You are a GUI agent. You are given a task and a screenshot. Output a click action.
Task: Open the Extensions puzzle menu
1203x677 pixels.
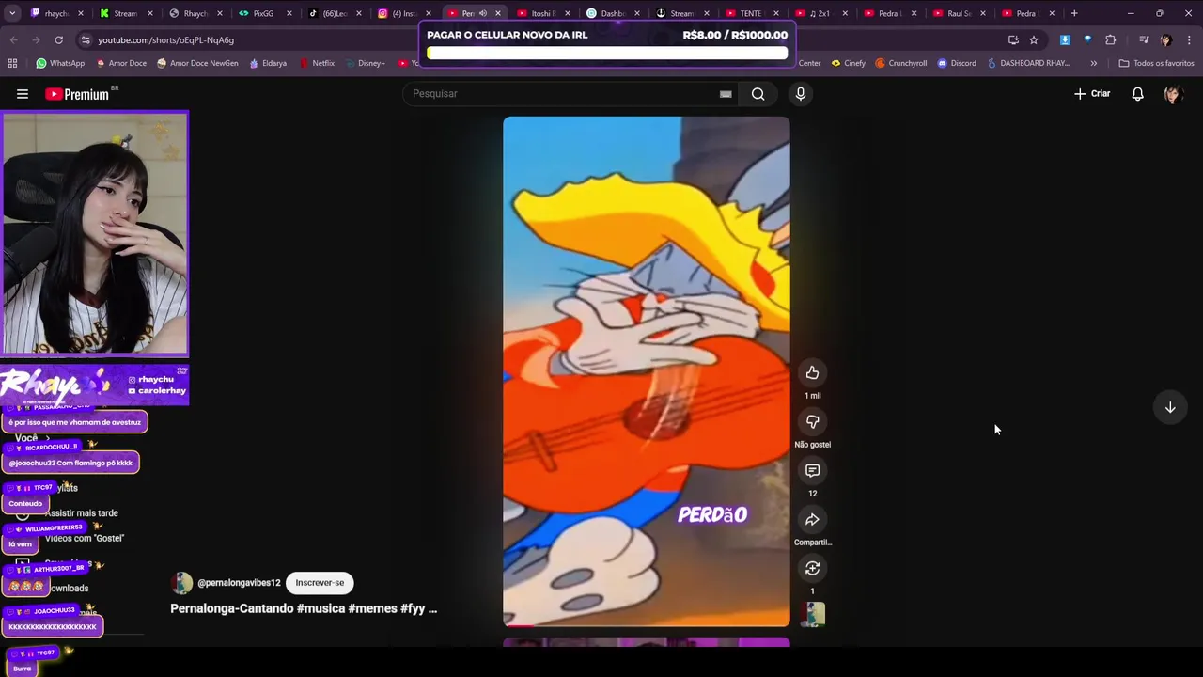click(x=1111, y=40)
